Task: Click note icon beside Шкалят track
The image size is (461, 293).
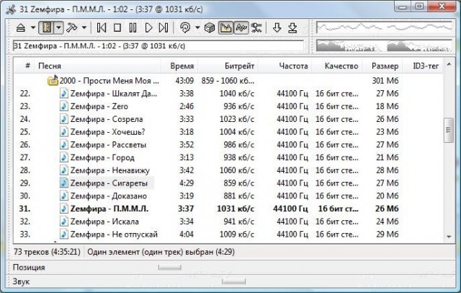Action: tap(64, 94)
